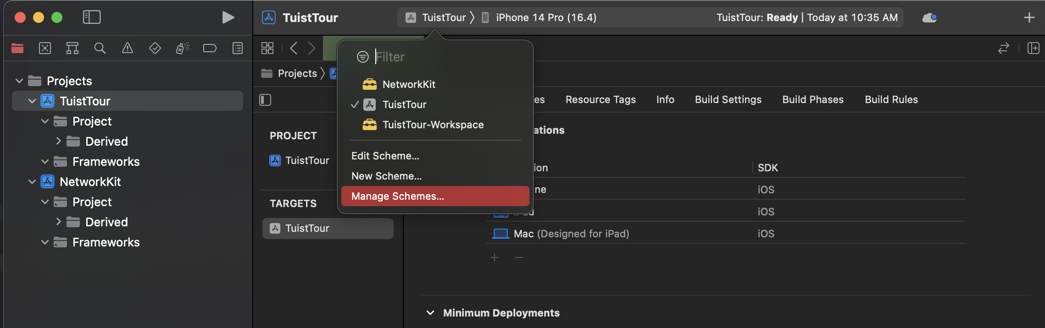This screenshot has width=1045, height=328.
Task: Click the Projects breadcrumb in jump bar
Action: [289, 73]
